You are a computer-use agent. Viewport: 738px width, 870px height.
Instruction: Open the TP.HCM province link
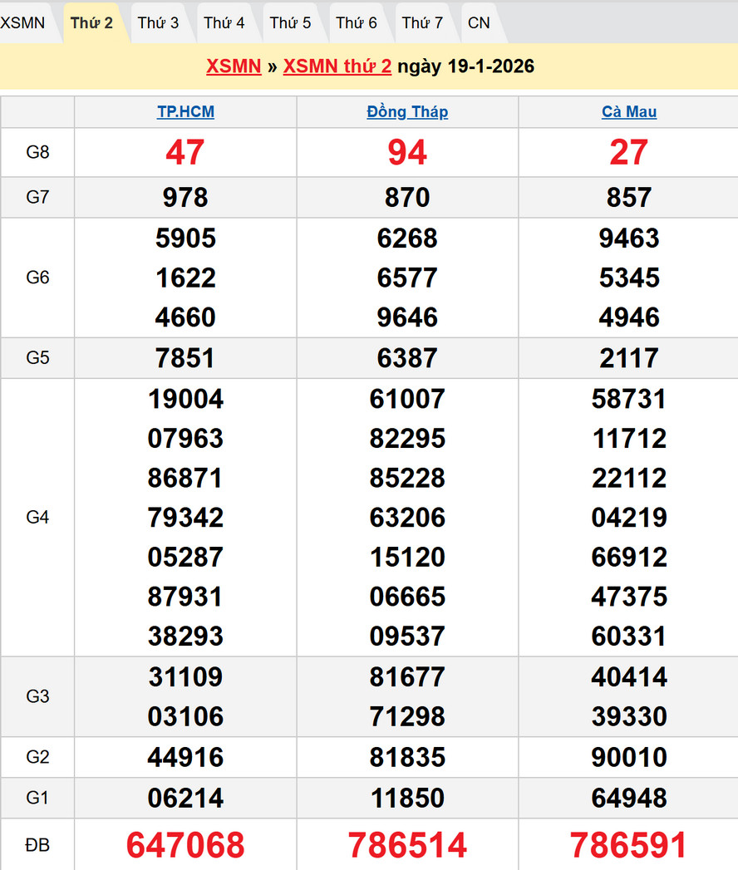185,112
